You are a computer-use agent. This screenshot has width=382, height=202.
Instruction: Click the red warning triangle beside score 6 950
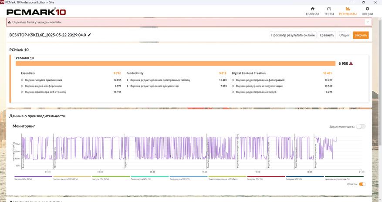351,63
